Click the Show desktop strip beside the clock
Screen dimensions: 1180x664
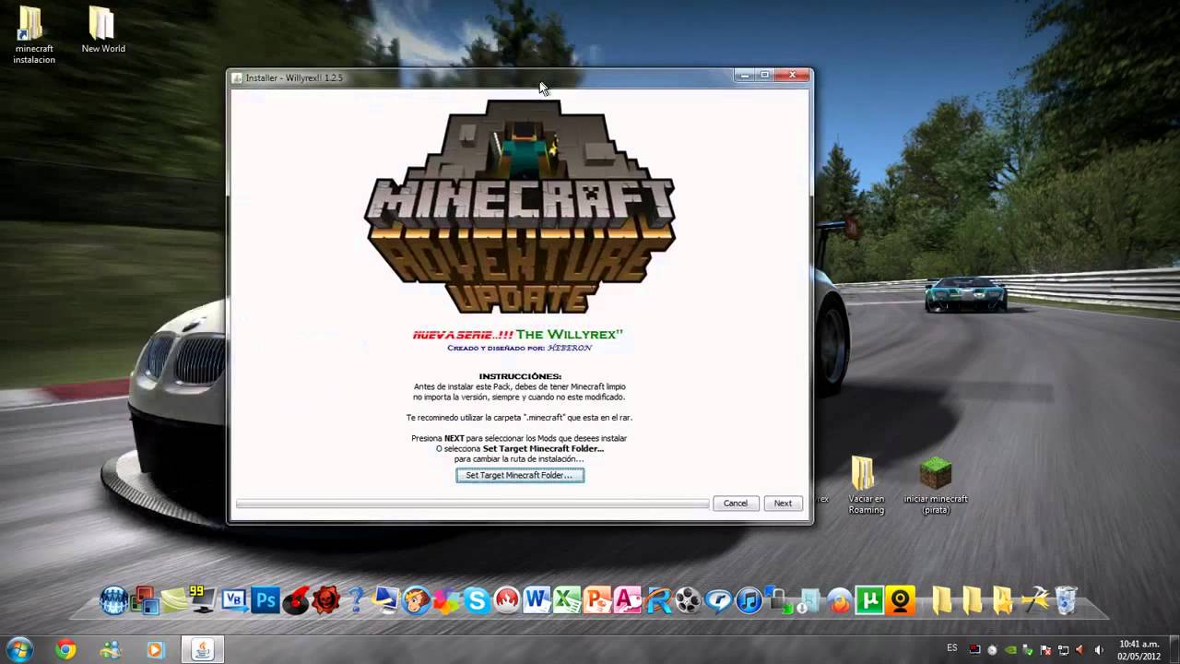click(x=1174, y=649)
